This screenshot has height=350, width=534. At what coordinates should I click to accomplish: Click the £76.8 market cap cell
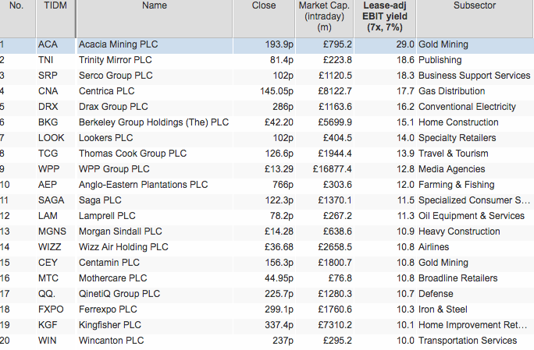(x=340, y=279)
